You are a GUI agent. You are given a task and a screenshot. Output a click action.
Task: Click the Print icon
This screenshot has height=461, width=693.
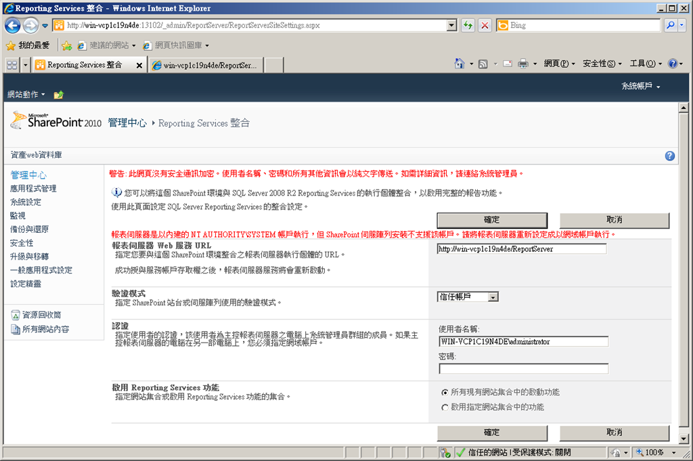pos(523,64)
